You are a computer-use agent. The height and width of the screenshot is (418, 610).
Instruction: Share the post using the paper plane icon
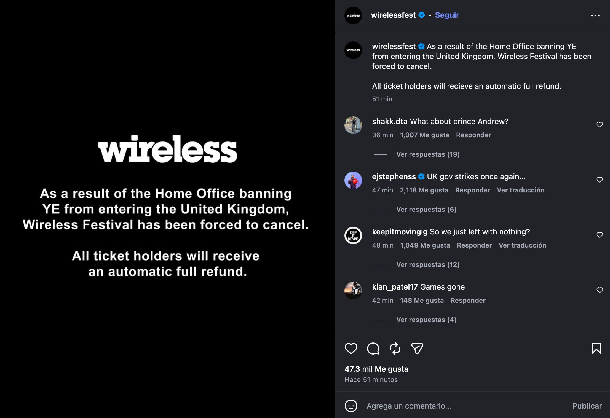(418, 348)
